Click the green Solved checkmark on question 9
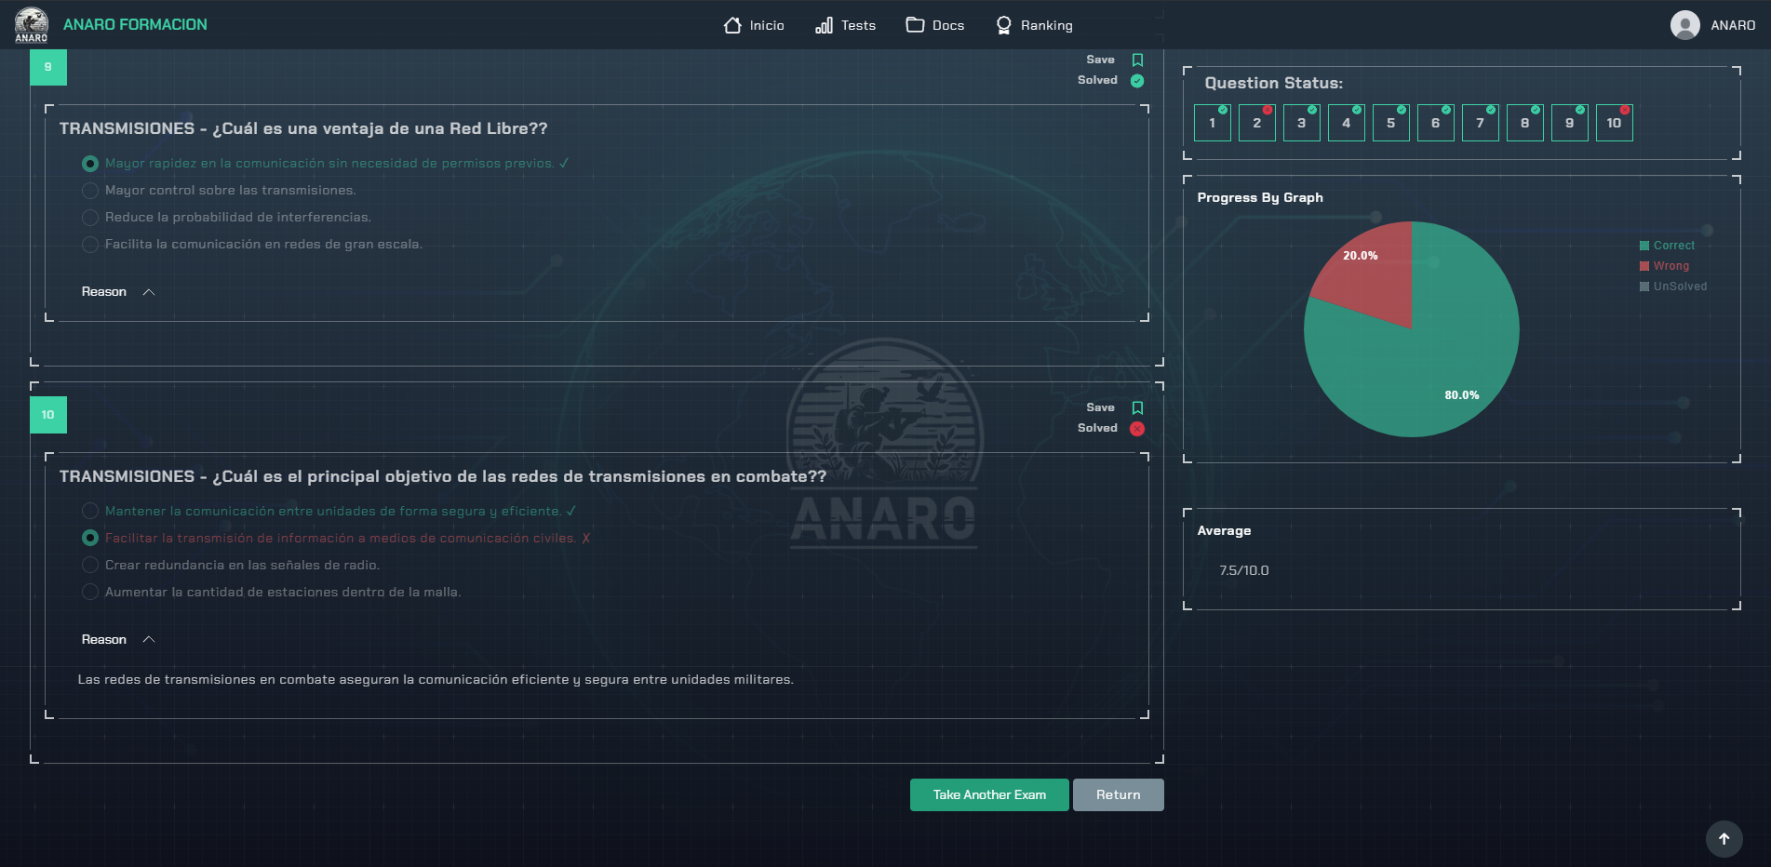This screenshot has height=867, width=1771. click(x=1137, y=81)
